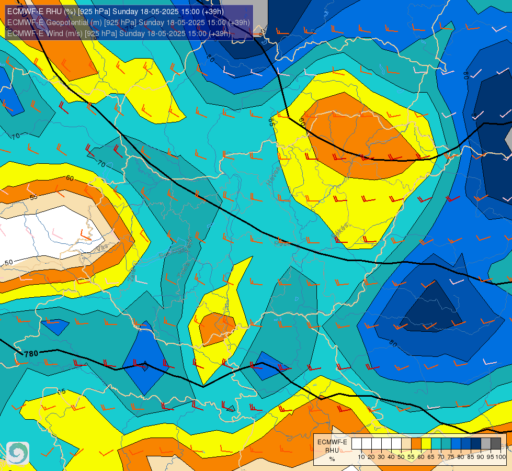Click the 'Vas' county label
The image size is (512, 471).
pos(102,249)
